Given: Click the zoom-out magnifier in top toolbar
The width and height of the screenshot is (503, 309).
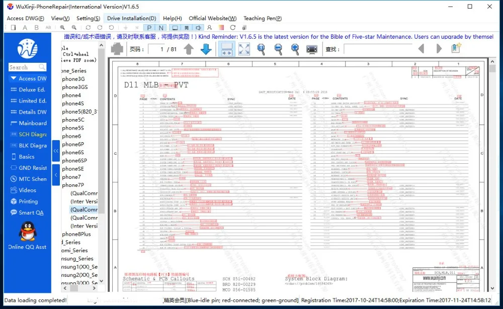Looking at the screenshot, I should [74, 28].
